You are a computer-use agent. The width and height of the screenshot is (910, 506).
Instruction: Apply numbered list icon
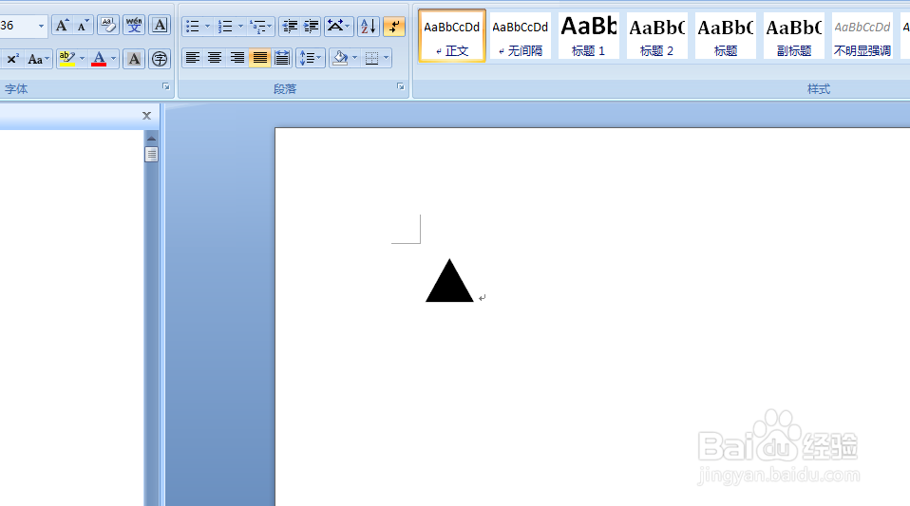(x=225, y=27)
